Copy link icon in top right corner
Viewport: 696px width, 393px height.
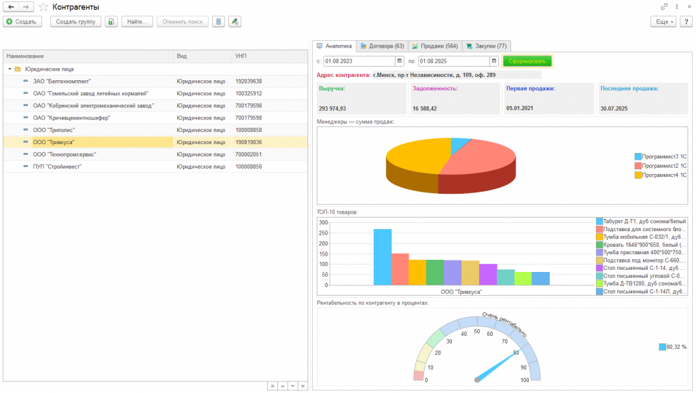click(664, 7)
